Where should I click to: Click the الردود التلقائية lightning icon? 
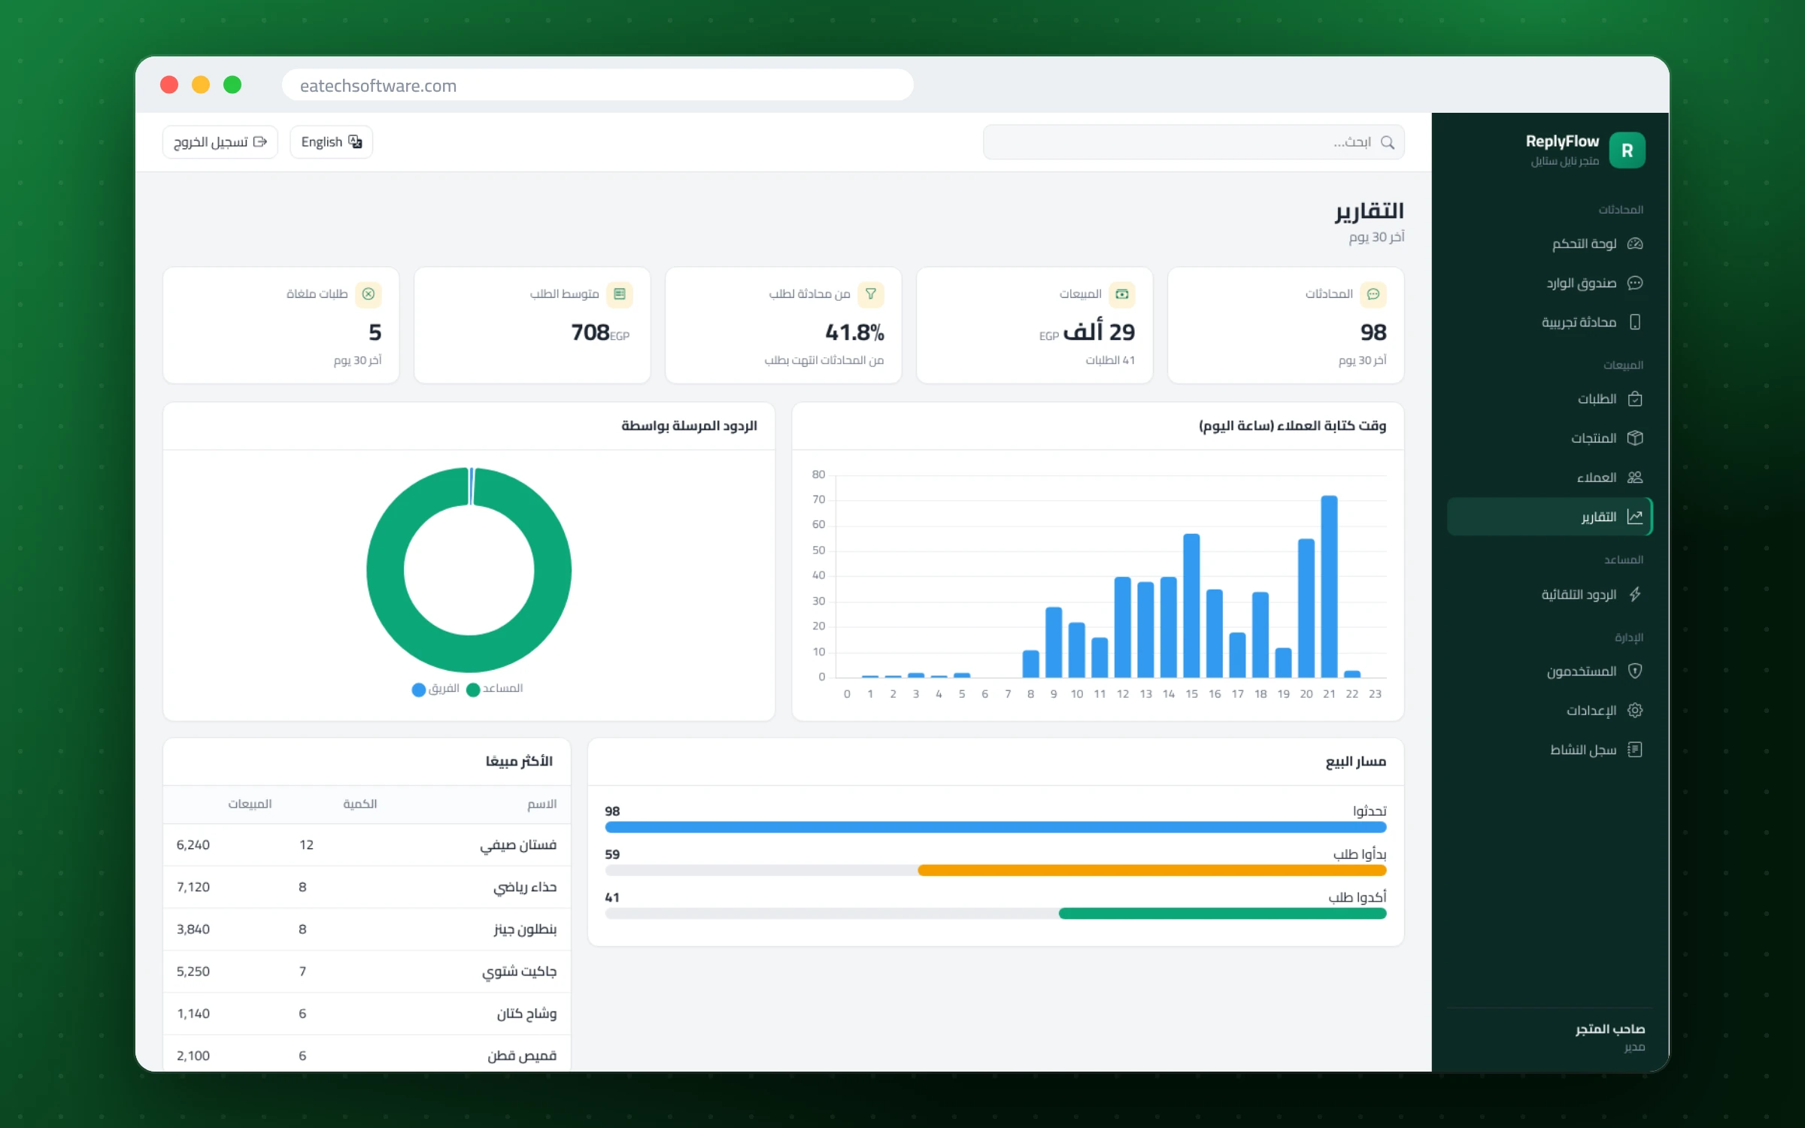pyautogui.click(x=1634, y=595)
